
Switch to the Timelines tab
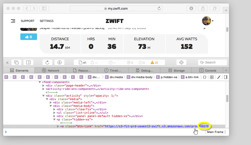coord(113,71)
